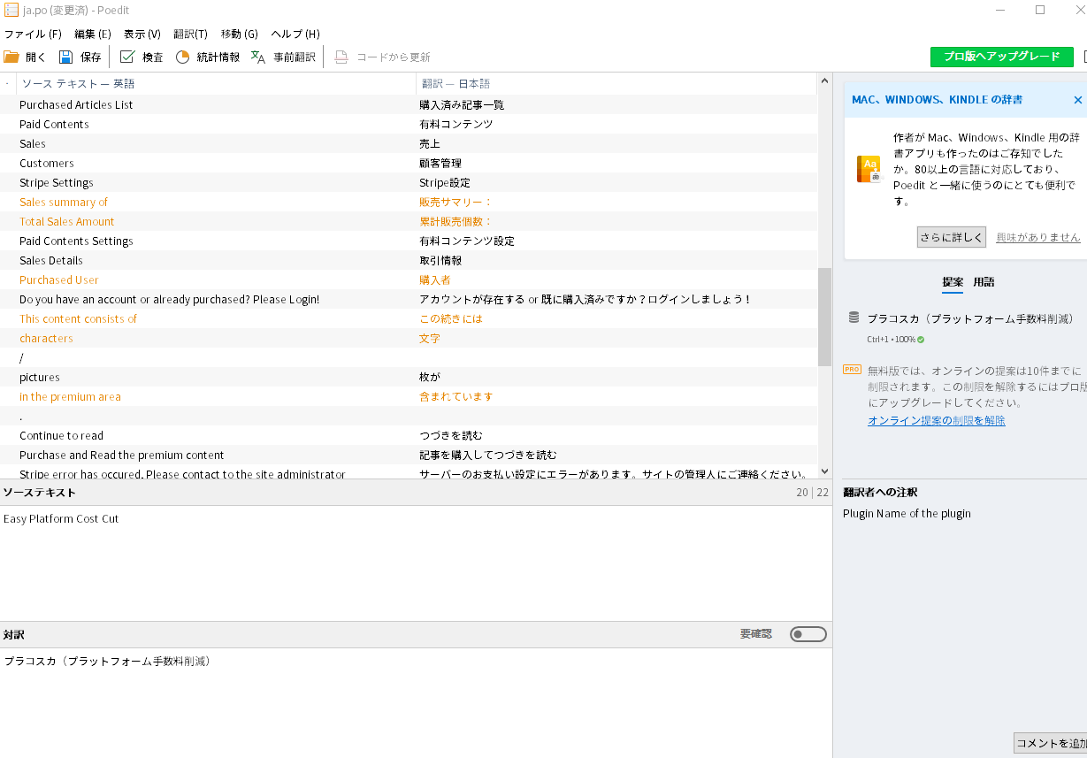Select the 'Stripe error has occured' row
Screen dimensions: 1087x758
point(409,473)
